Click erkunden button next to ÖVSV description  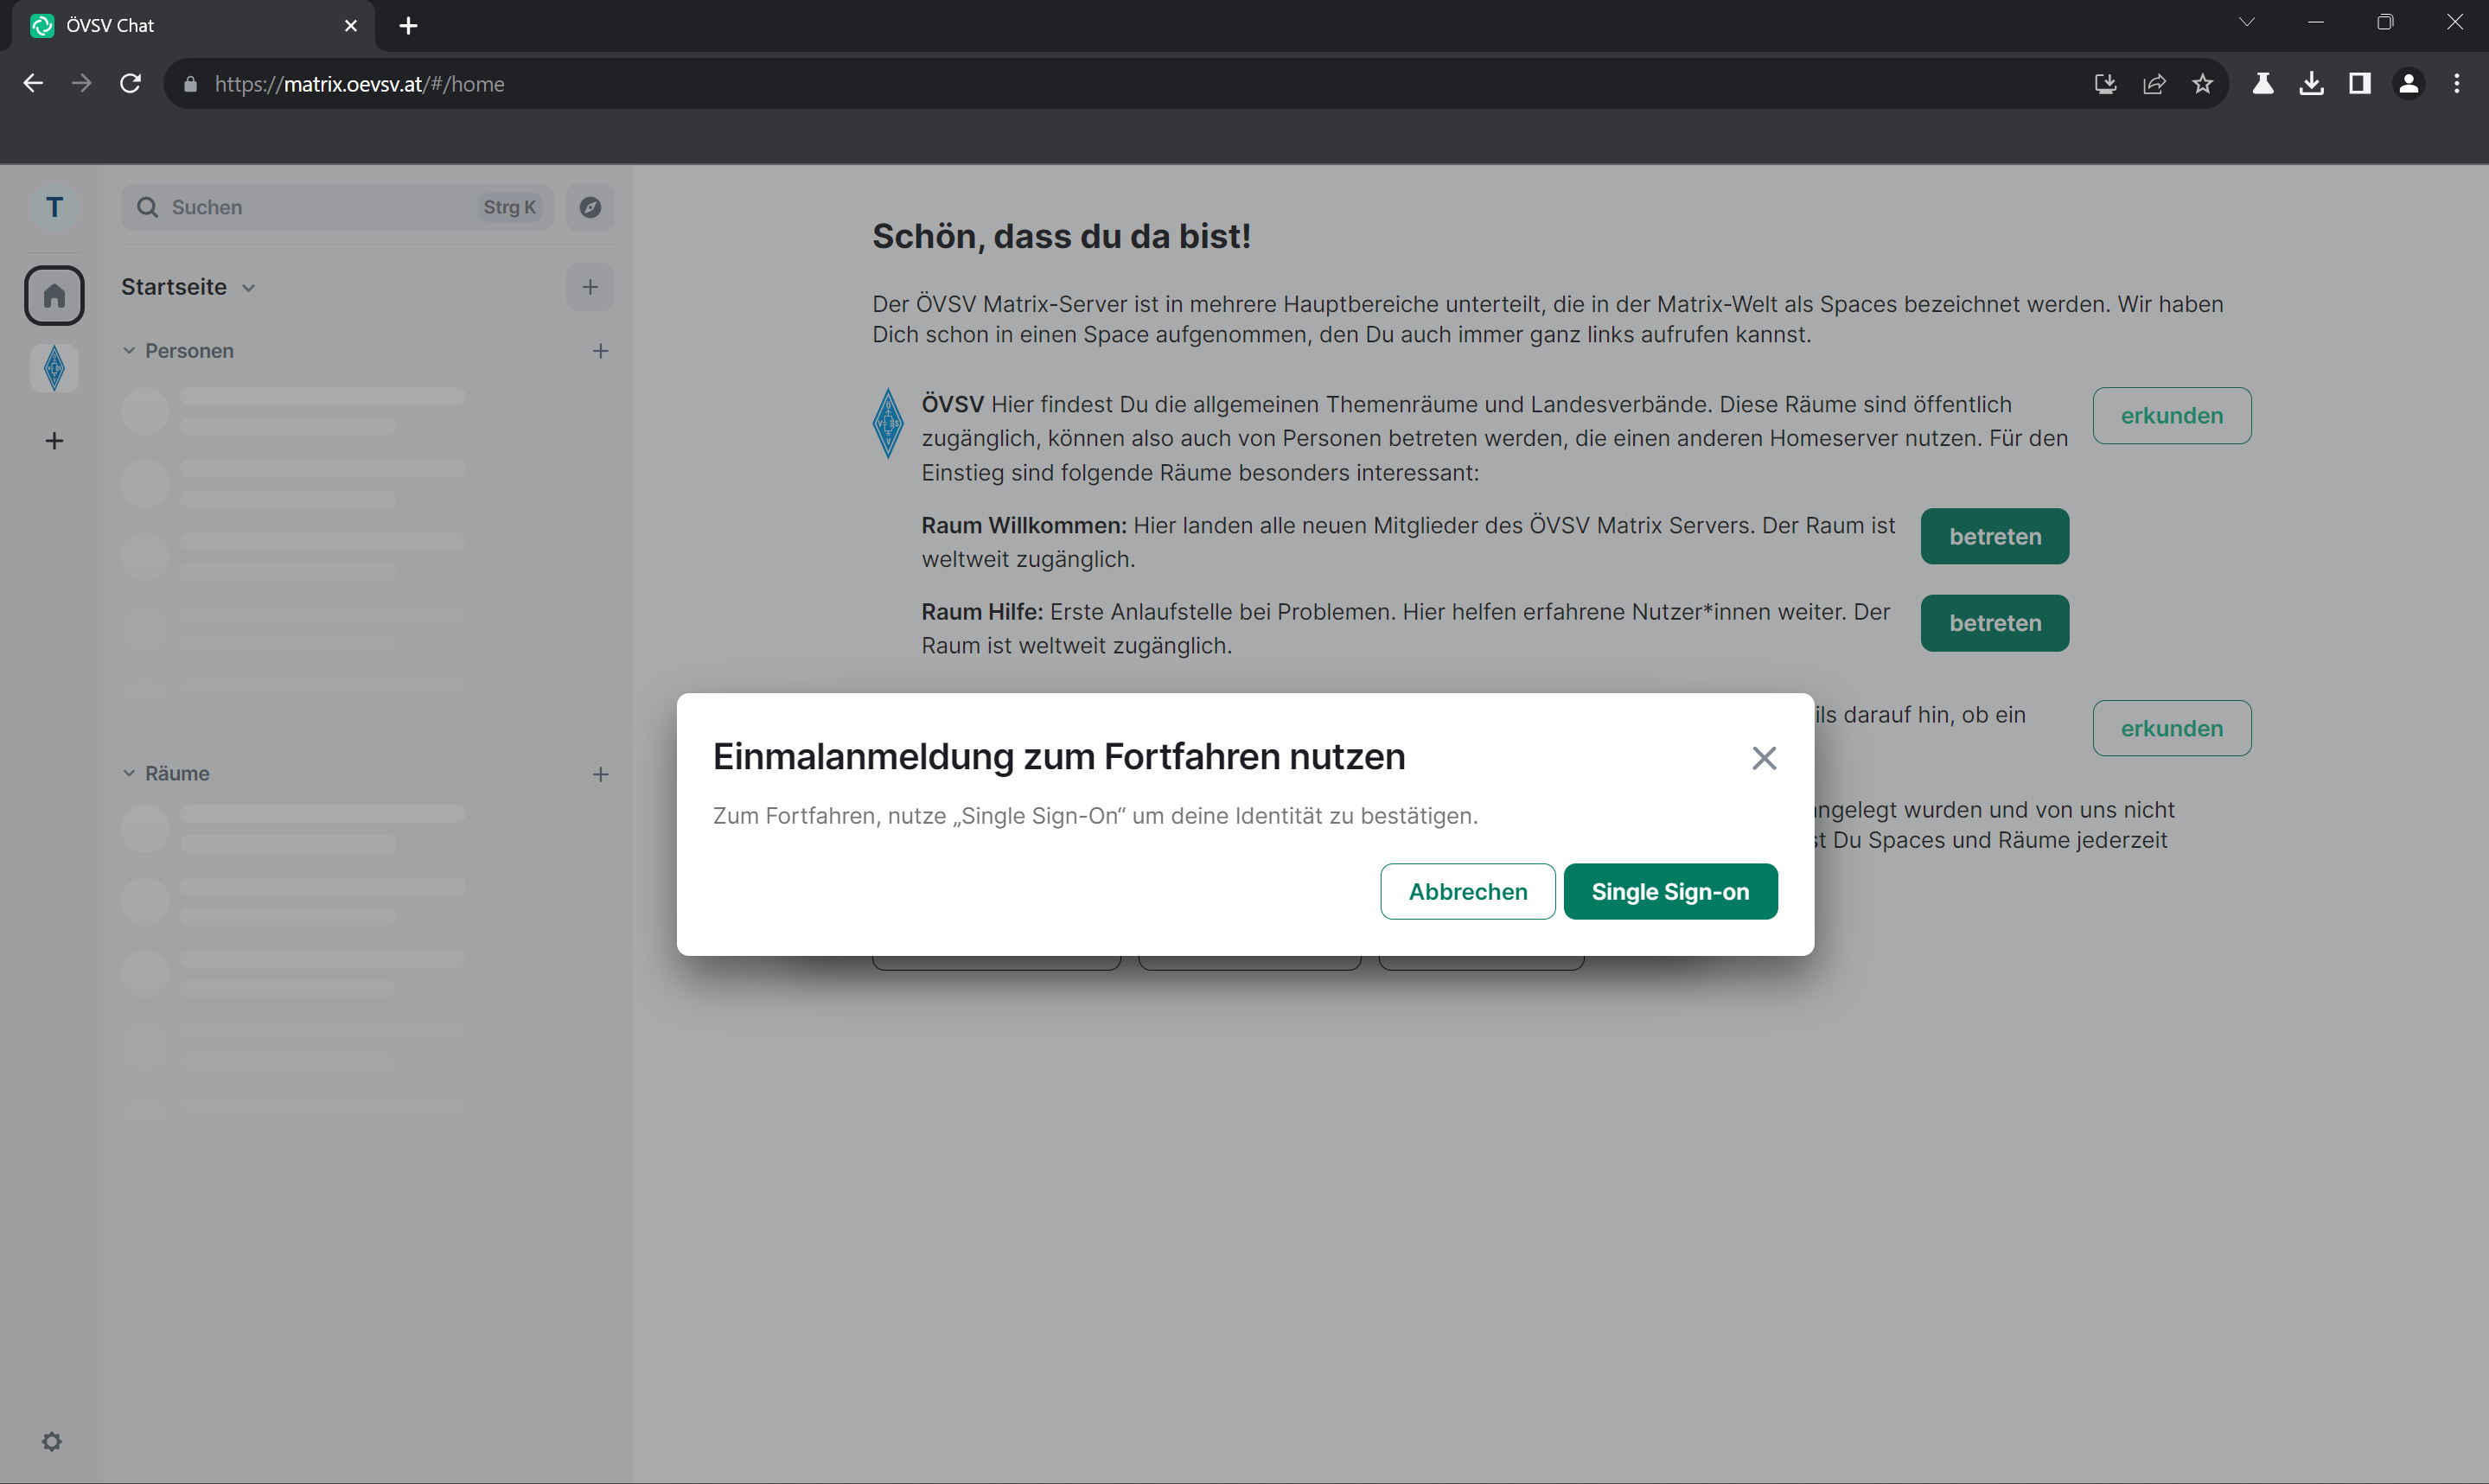click(2171, 415)
